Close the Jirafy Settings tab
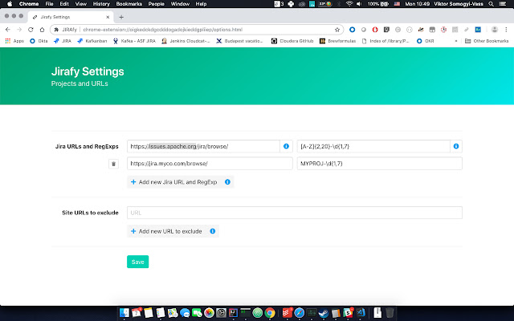514x321 pixels. pyautogui.click(x=108, y=17)
